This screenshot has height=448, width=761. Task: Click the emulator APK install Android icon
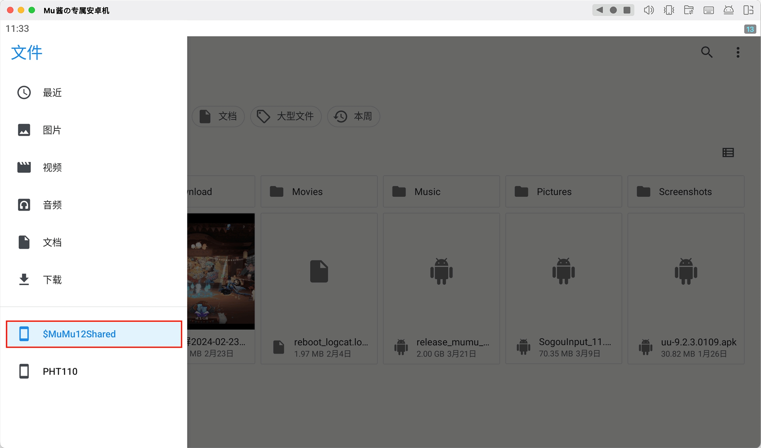point(729,10)
